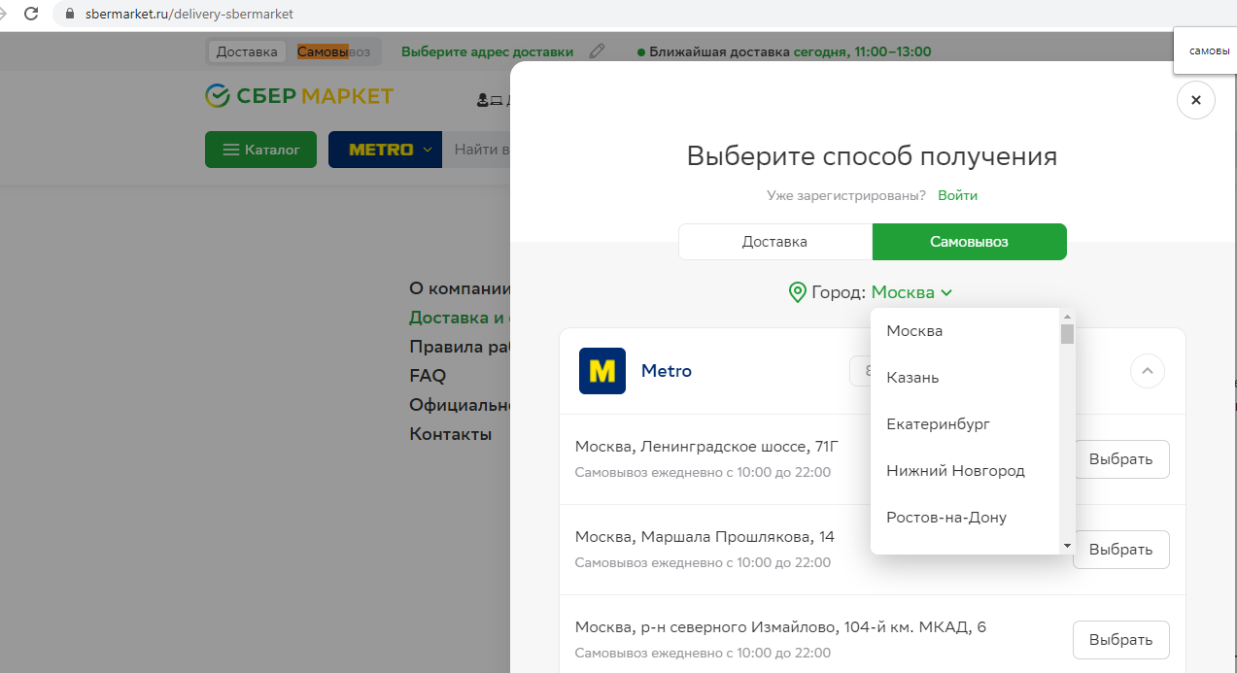Click the SberMarket logo

point(299,95)
